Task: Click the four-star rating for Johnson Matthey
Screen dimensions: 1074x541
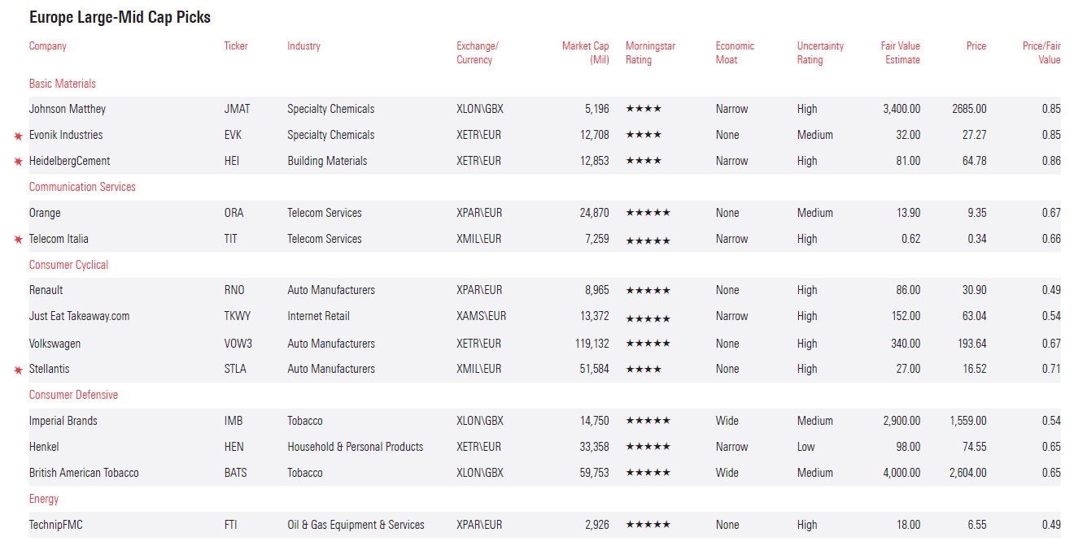Action: point(643,109)
